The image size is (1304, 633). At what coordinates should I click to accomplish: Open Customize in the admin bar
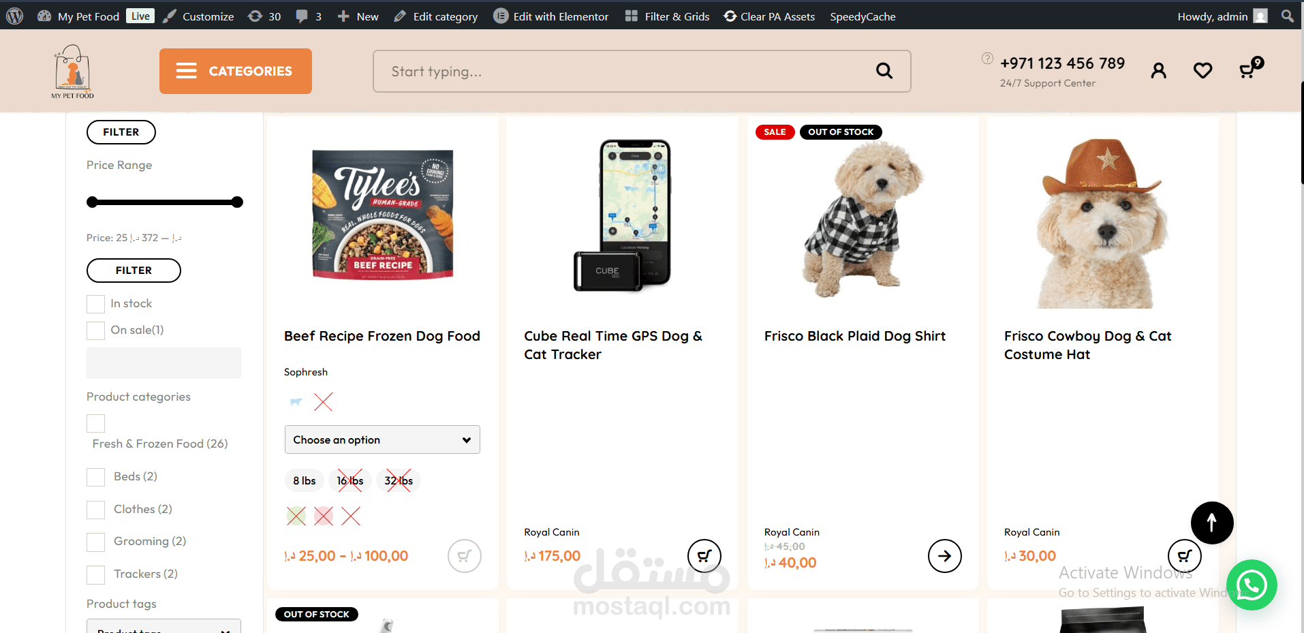tap(199, 16)
